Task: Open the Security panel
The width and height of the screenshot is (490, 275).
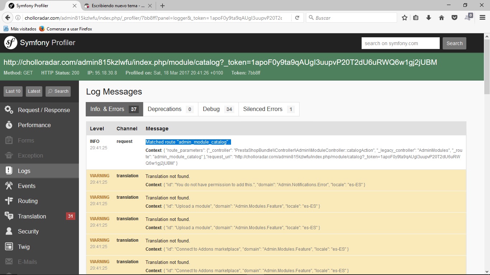Action: [39, 231]
